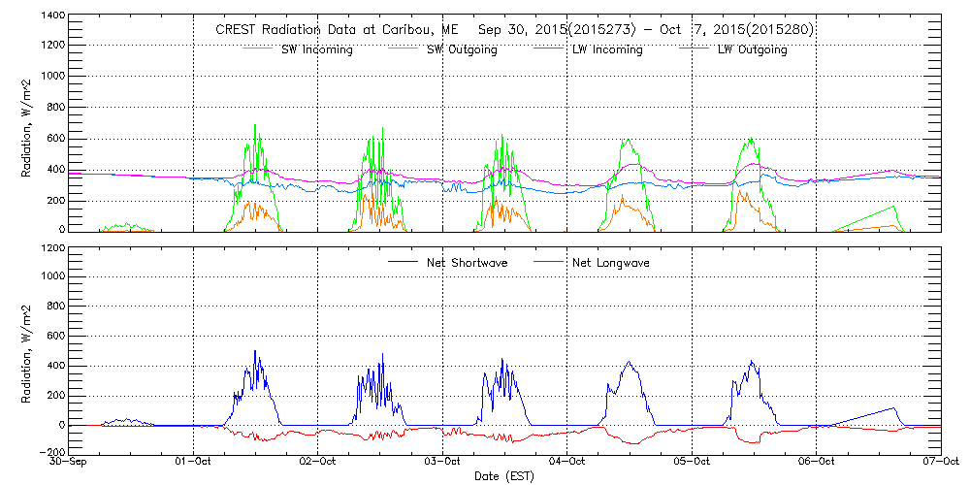The width and height of the screenshot is (970, 485).
Task: Click the LW Outgoing legend entry
Action: 752,50
